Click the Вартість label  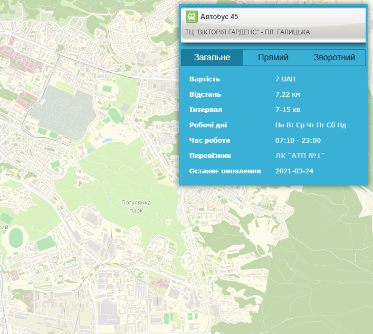tap(204, 79)
